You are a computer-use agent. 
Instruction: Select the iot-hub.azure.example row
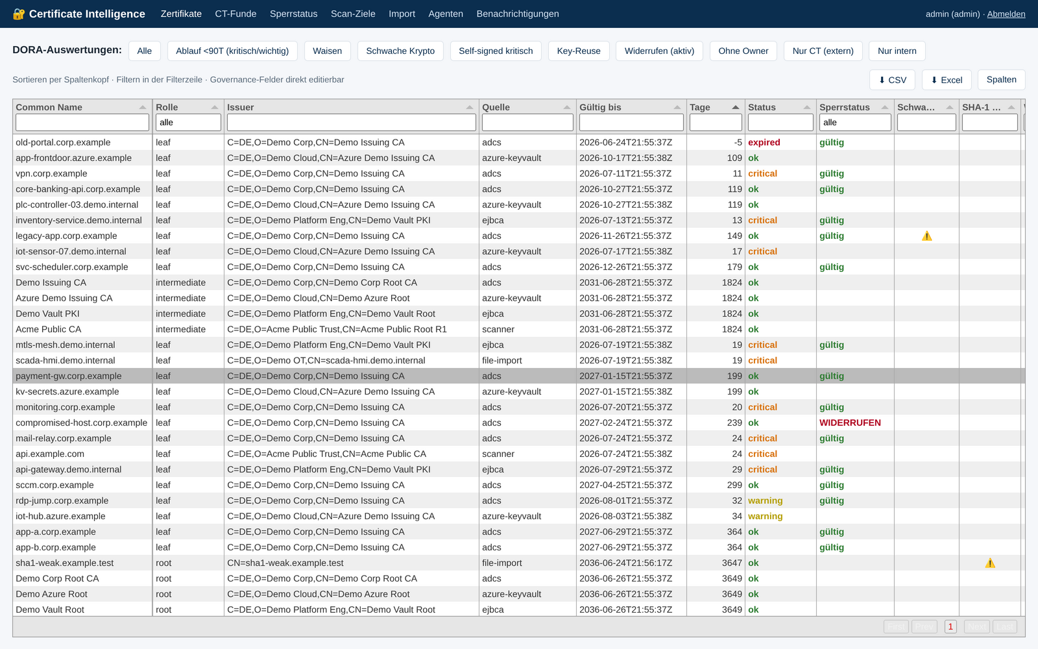tap(518, 516)
